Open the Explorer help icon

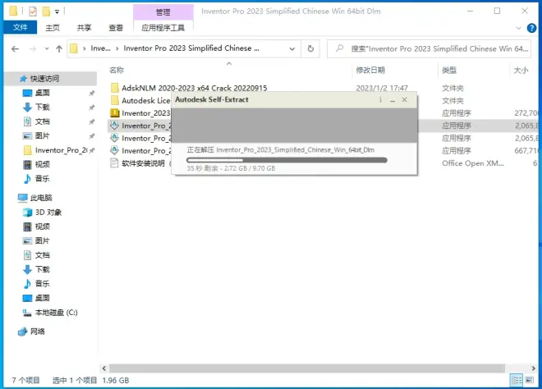531,28
